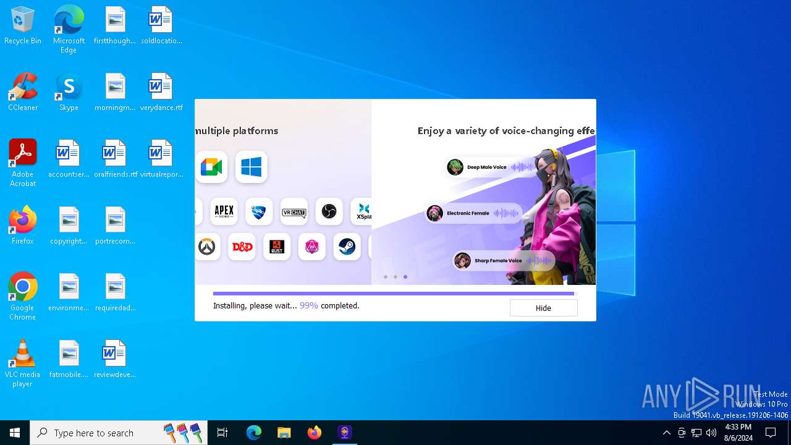Select the requiredad... image file
The width and height of the screenshot is (791, 445).
click(115, 293)
